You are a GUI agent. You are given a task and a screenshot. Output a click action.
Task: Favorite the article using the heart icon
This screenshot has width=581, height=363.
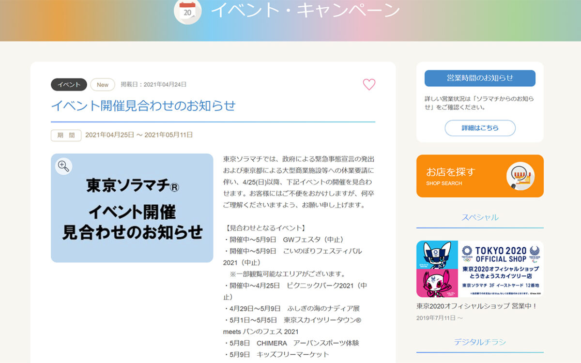click(x=369, y=84)
